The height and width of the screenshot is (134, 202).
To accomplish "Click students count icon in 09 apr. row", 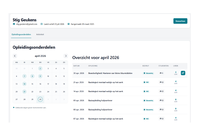I will [161, 100].
